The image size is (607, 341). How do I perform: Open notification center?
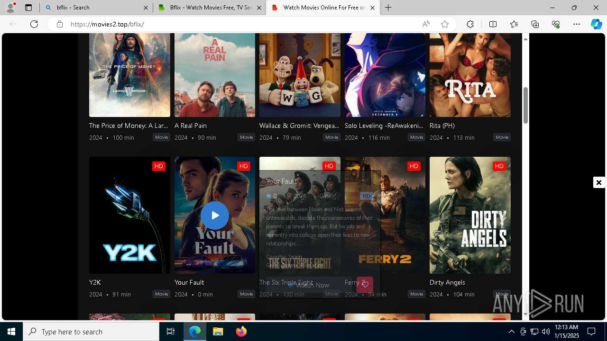coord(591,332)
